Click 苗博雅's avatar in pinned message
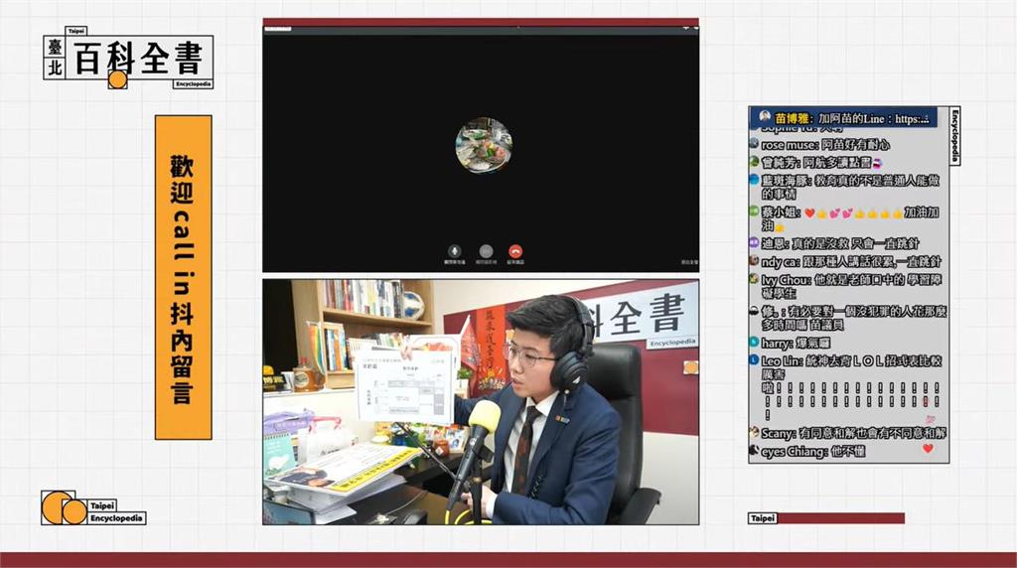The width and height of the screenshot is (1017, 568). click(x=765, y=117)
